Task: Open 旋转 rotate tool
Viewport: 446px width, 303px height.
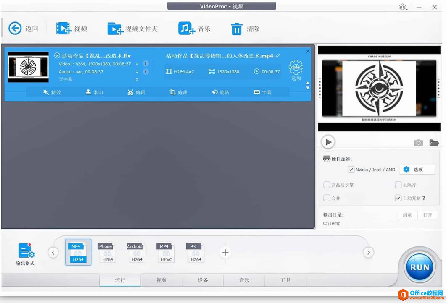Action: click(220, 92)
